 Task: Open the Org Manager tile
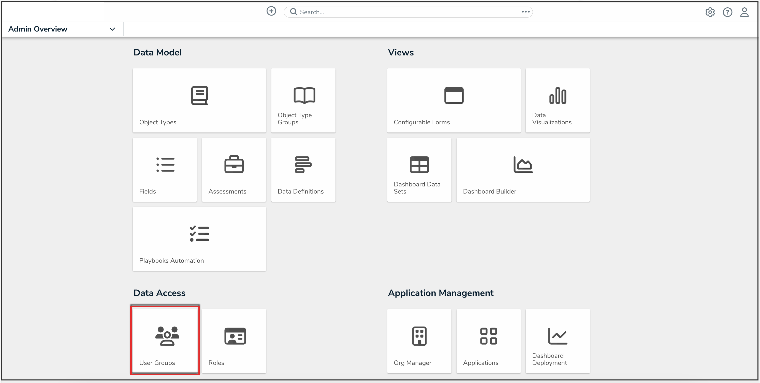point(419,341)
